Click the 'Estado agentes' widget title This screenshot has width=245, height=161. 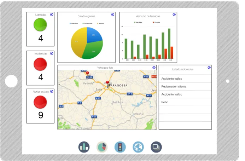point(86,16)
